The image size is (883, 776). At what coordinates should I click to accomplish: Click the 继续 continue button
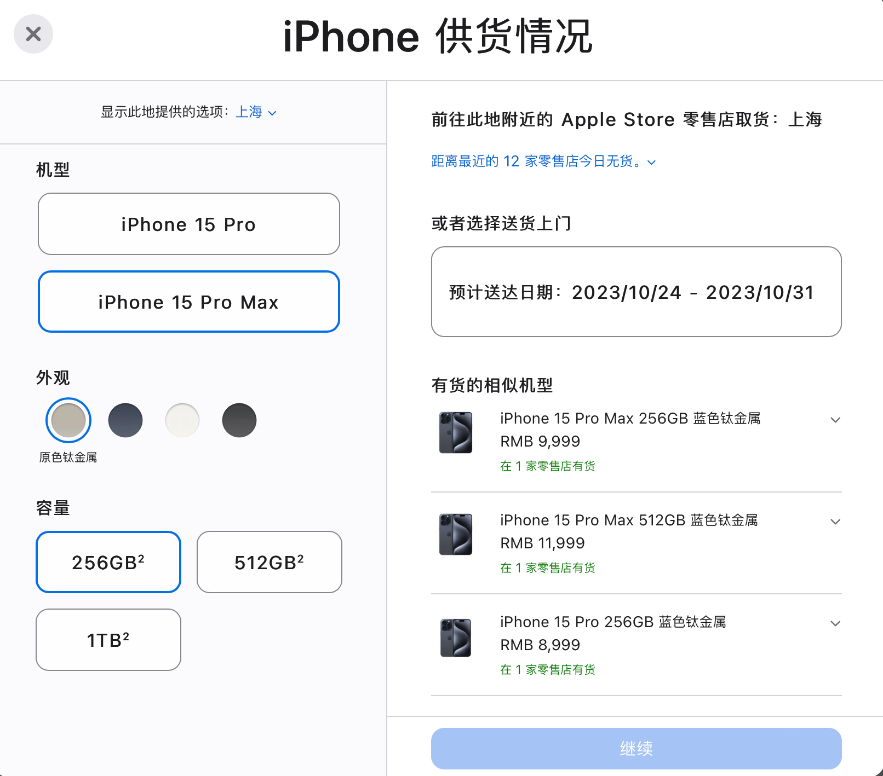coord(637,748)
